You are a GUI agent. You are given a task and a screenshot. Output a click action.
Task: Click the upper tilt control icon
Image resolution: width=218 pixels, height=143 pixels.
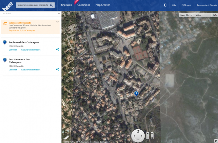click(152, 134)
